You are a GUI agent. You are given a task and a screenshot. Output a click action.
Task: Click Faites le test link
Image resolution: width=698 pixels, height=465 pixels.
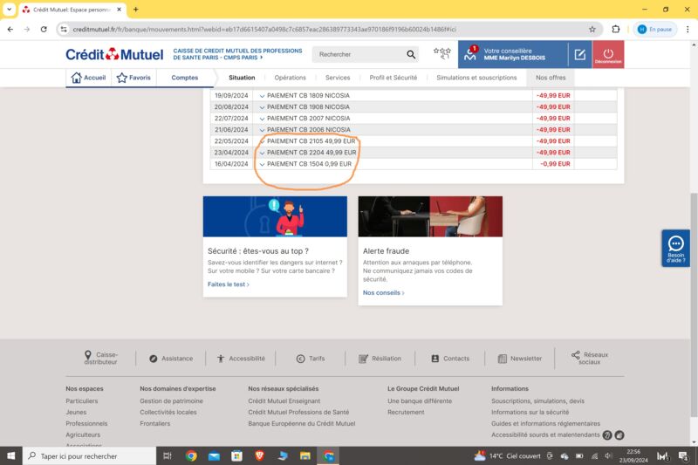coord(228,284)
